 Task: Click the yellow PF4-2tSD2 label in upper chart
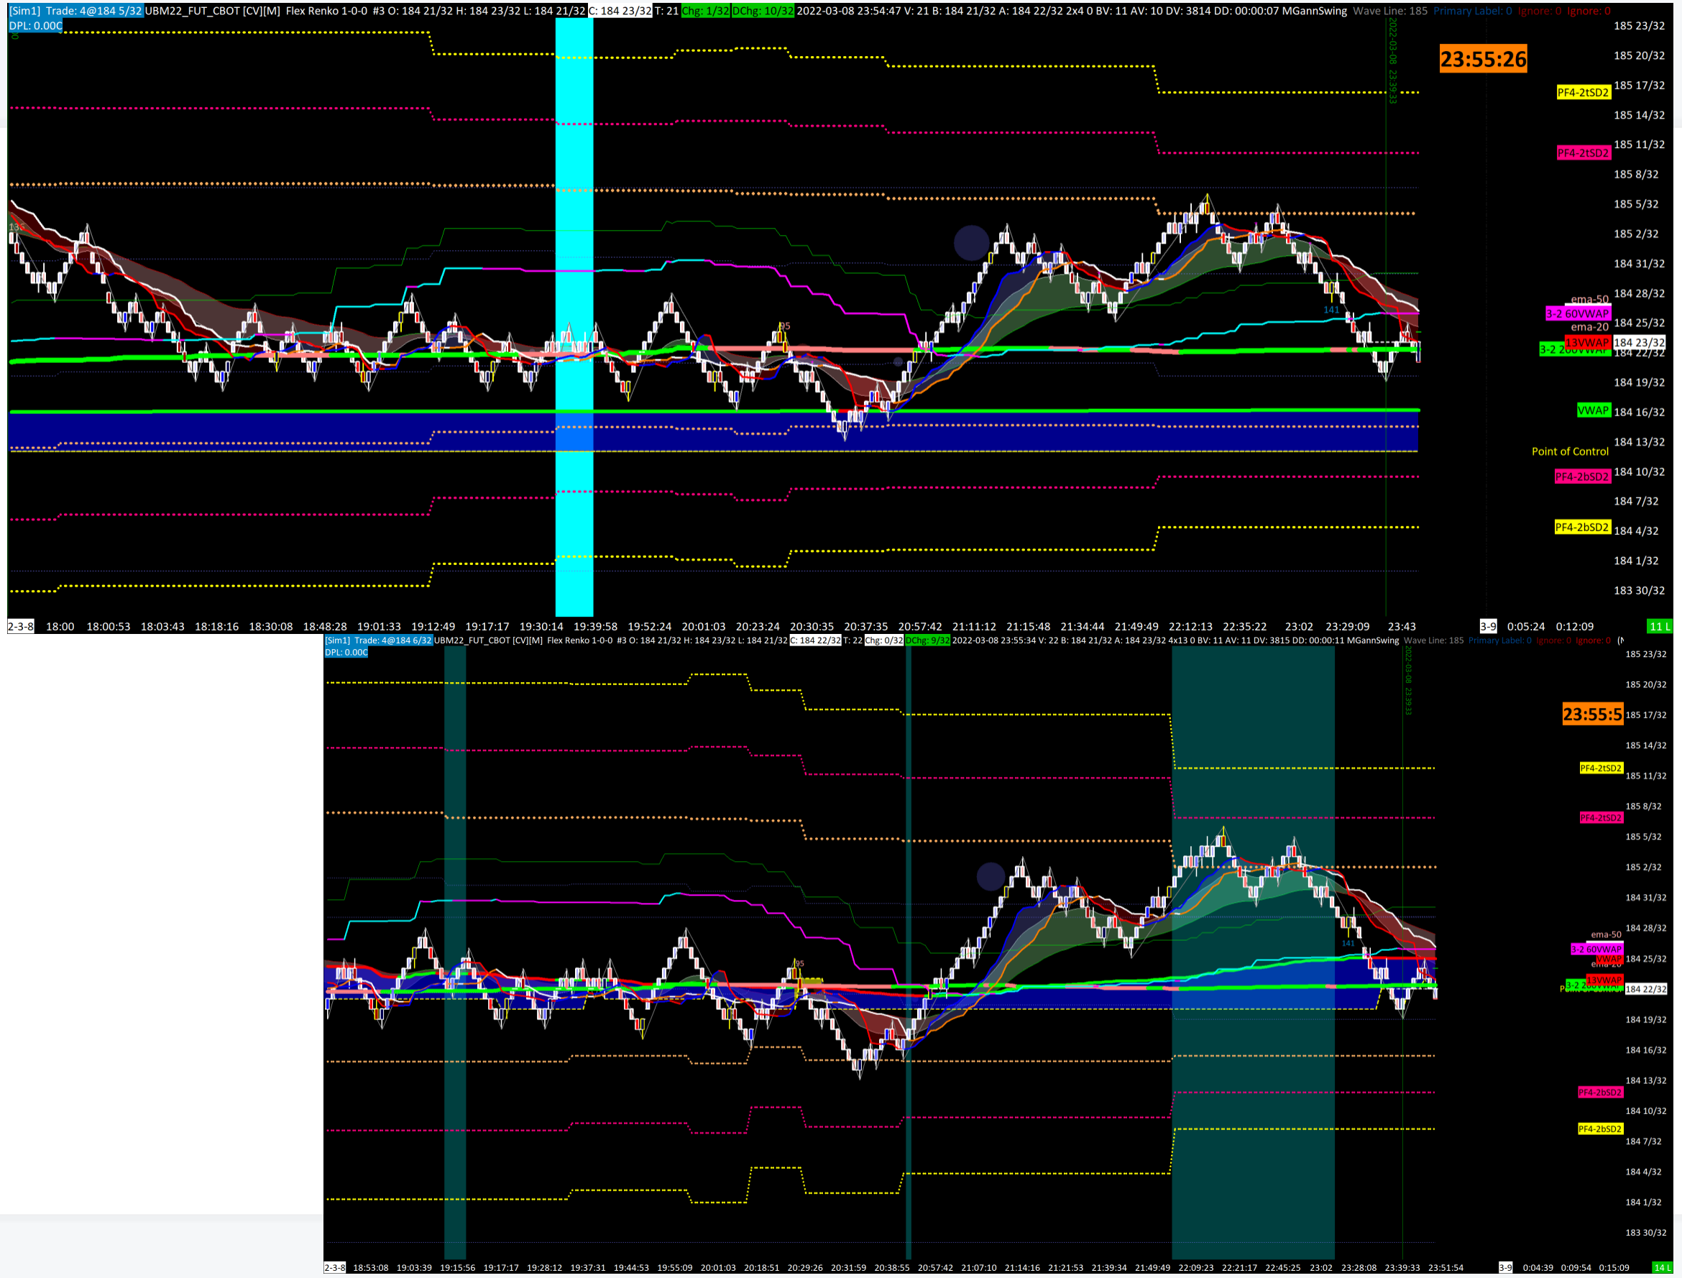(1582, 92)
